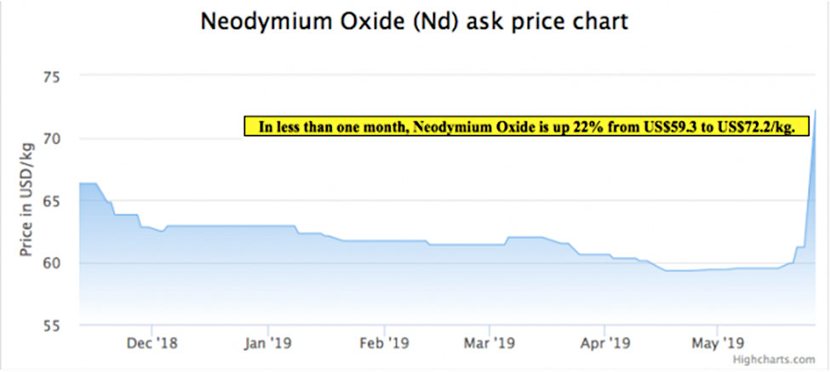The height and width of the screenshot is (372, 830).
Task: Click the 65 y-axis tick label
Action: tap(54, 201)
